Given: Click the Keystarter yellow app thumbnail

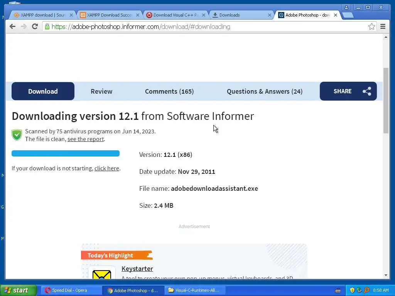Looking at the screenshot, I should coord(102,273).
